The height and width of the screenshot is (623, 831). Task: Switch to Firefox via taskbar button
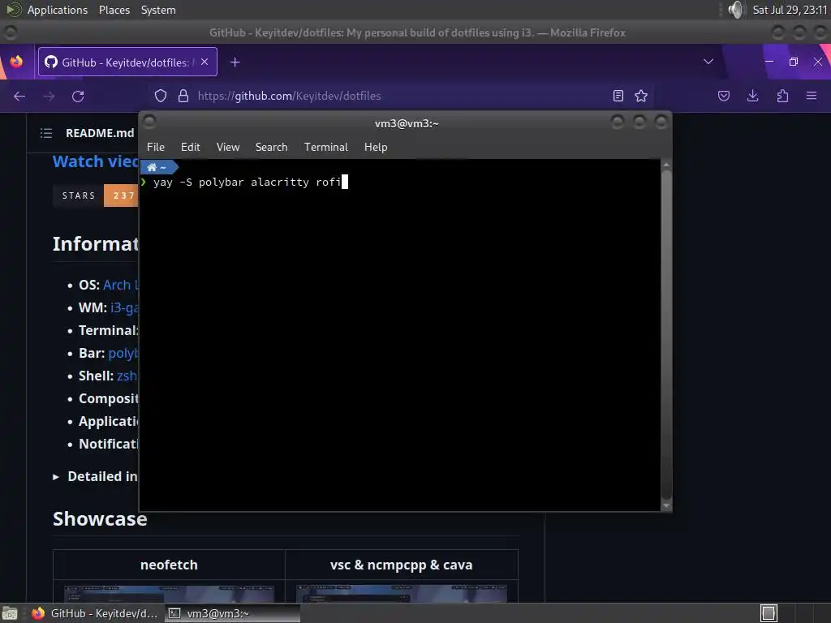(96, 613)
